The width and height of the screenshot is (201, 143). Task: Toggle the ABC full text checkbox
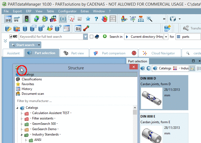click(x=11, y=37)
